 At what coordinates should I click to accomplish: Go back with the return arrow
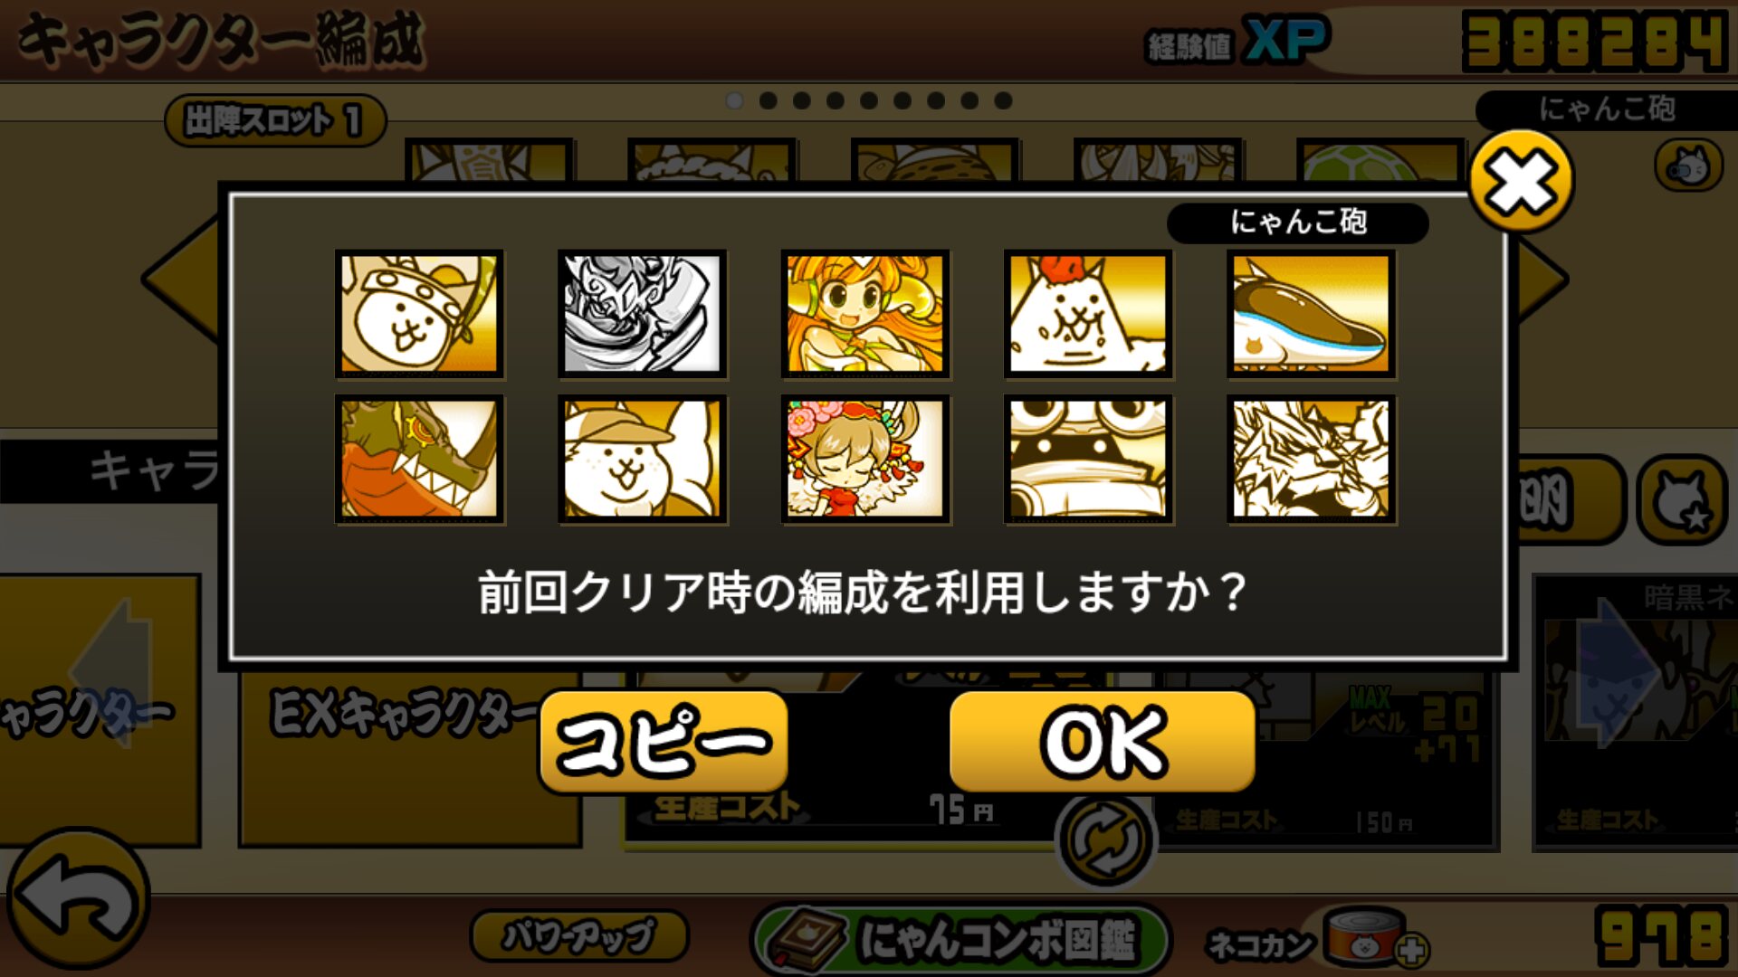80,898
